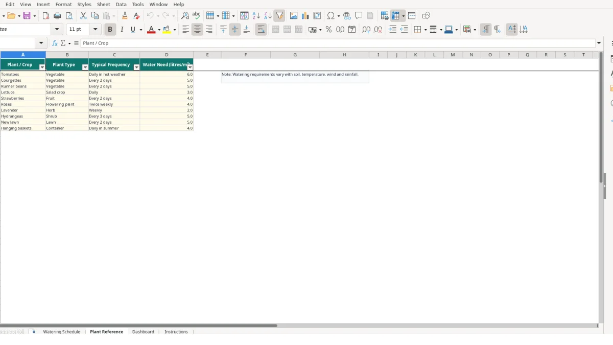Toggle Bold formatting

coord(110,30)
